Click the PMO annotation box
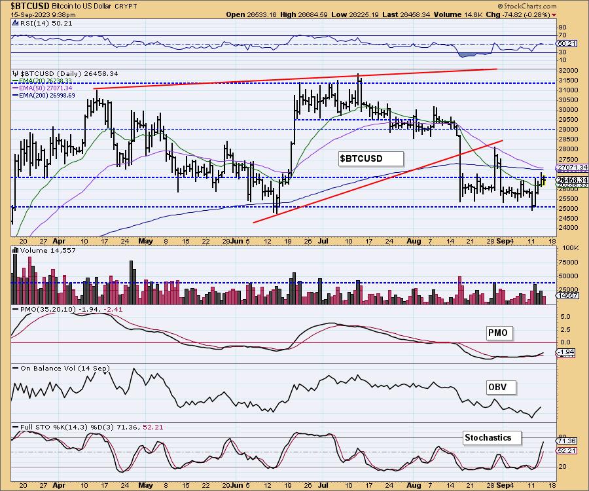Screen dimensions: 589x491 [499, 333]
